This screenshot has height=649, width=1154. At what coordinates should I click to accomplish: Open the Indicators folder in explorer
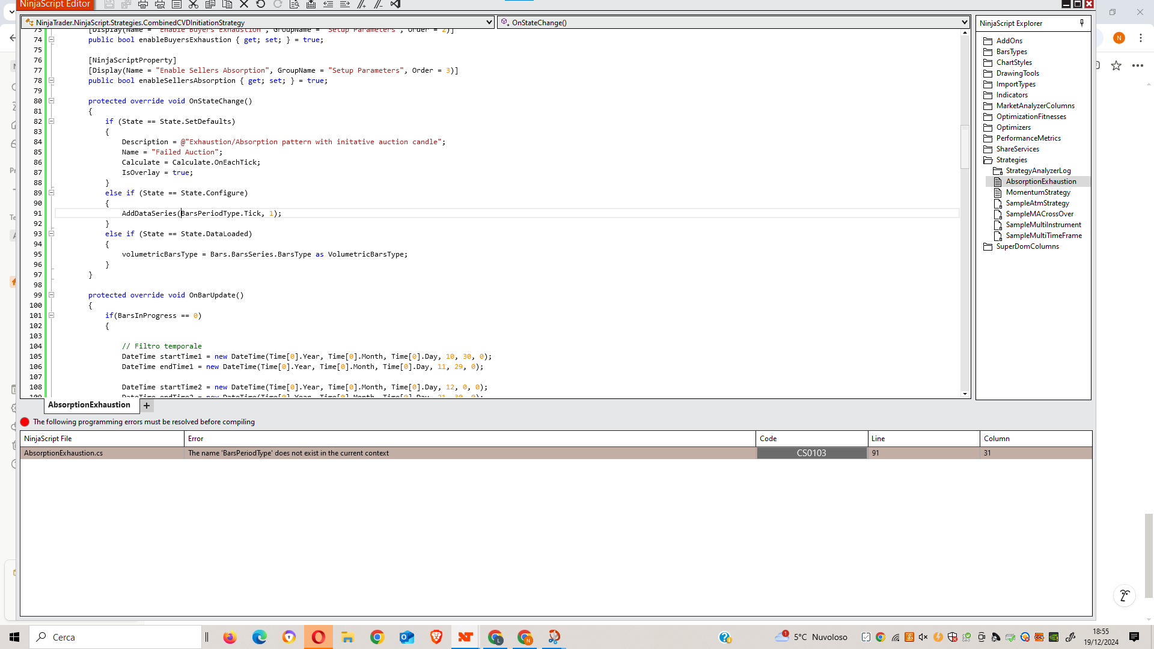click(x=1012, y=95)
